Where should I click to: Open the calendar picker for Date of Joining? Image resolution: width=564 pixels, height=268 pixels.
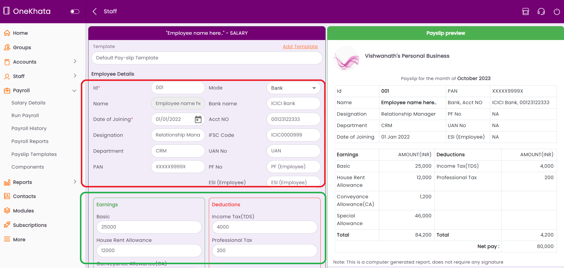(x=198, y=119)
